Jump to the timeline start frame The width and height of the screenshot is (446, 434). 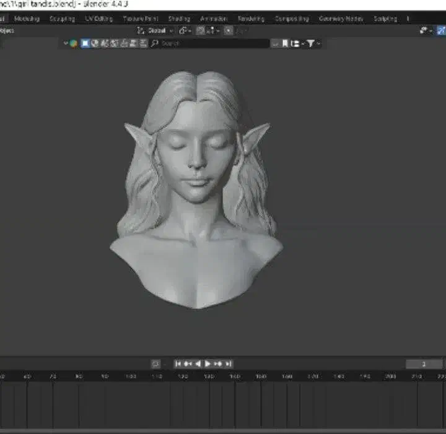pyautogui.click(x=178, y=363)
